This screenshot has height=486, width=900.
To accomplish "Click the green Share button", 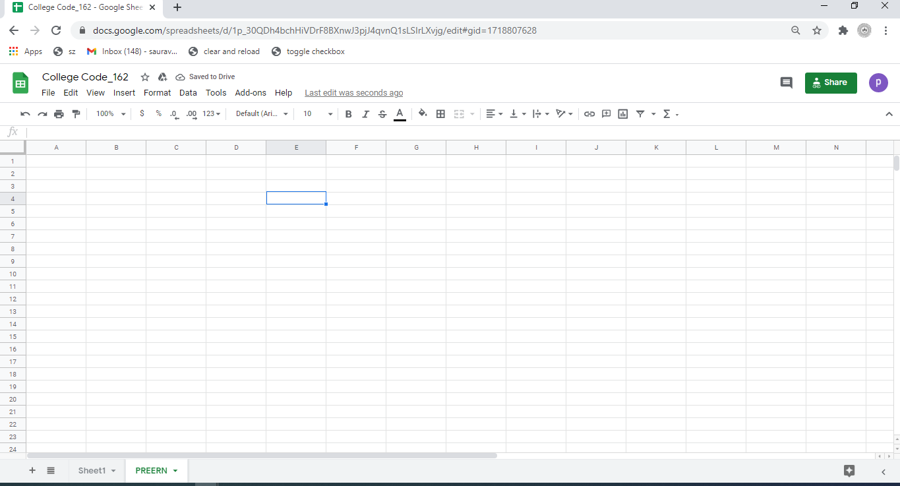I will coord(831,82).
